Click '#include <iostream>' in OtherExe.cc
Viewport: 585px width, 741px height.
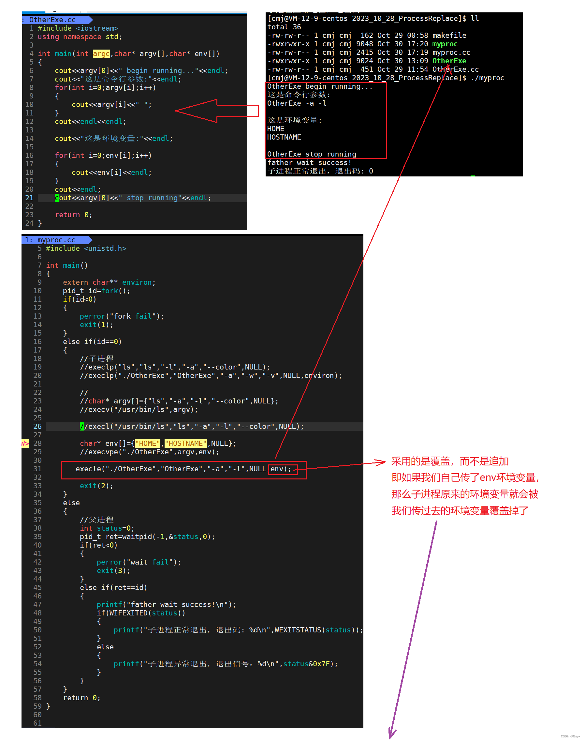click(78, 28)
